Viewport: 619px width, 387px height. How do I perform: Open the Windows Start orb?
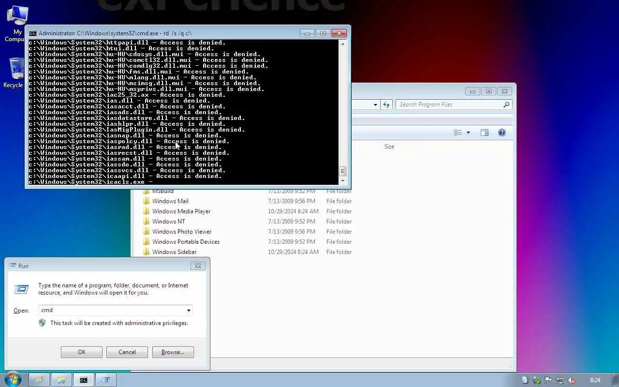pos(13,379)
